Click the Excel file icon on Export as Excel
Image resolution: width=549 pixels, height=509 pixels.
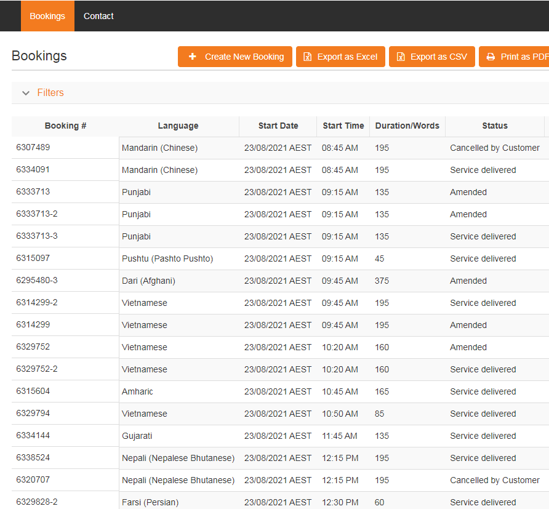(x=308, y=57)
